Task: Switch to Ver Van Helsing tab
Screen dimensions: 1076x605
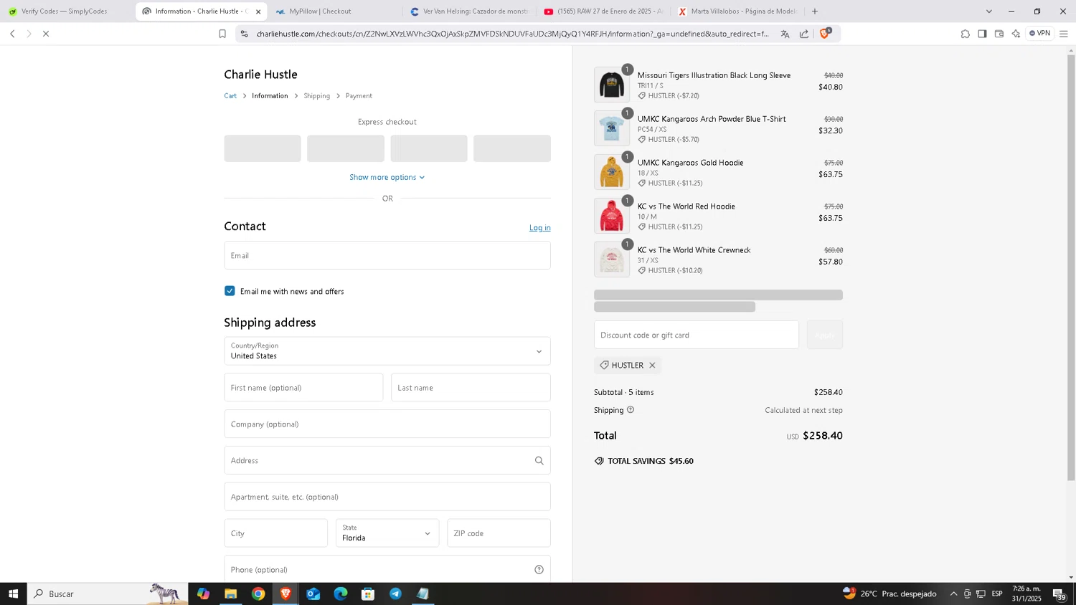Action: [468, 11]
